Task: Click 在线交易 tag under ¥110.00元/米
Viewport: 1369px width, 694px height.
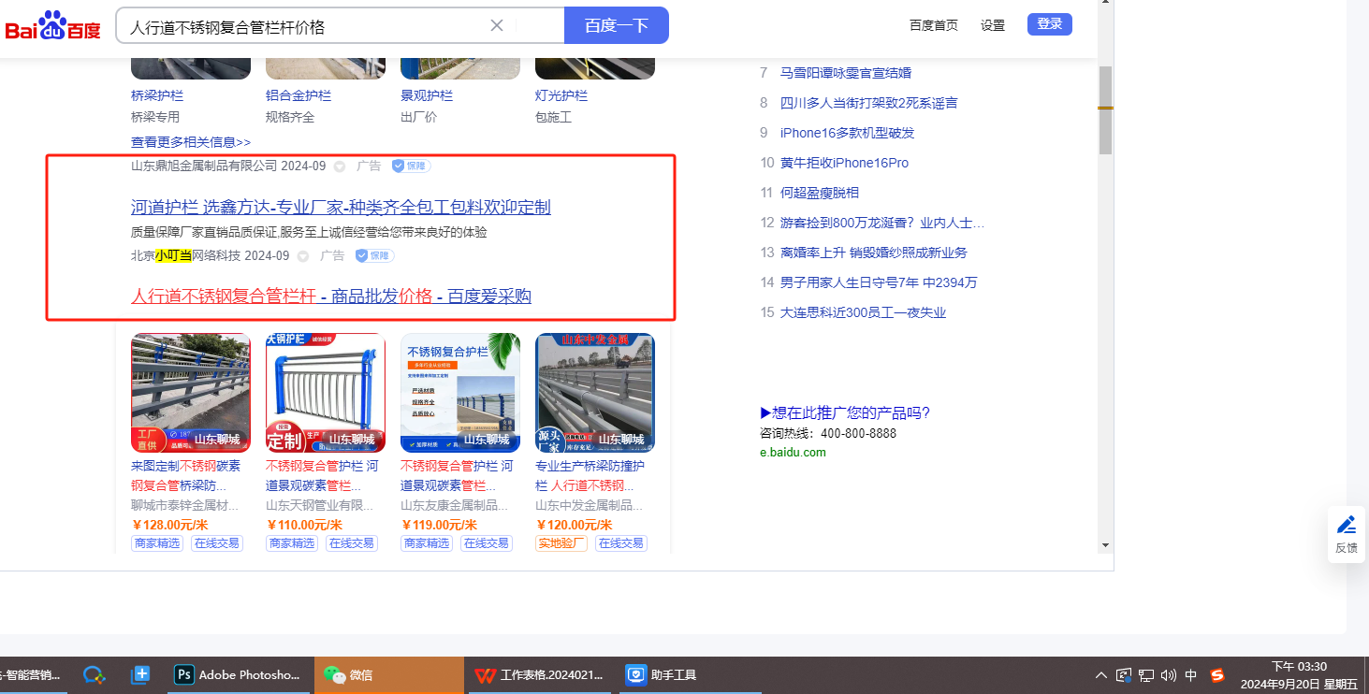Action: (x=352, y=543)
